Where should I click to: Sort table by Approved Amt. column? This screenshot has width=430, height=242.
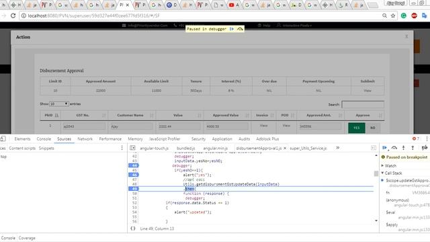(x=320, y=115)
